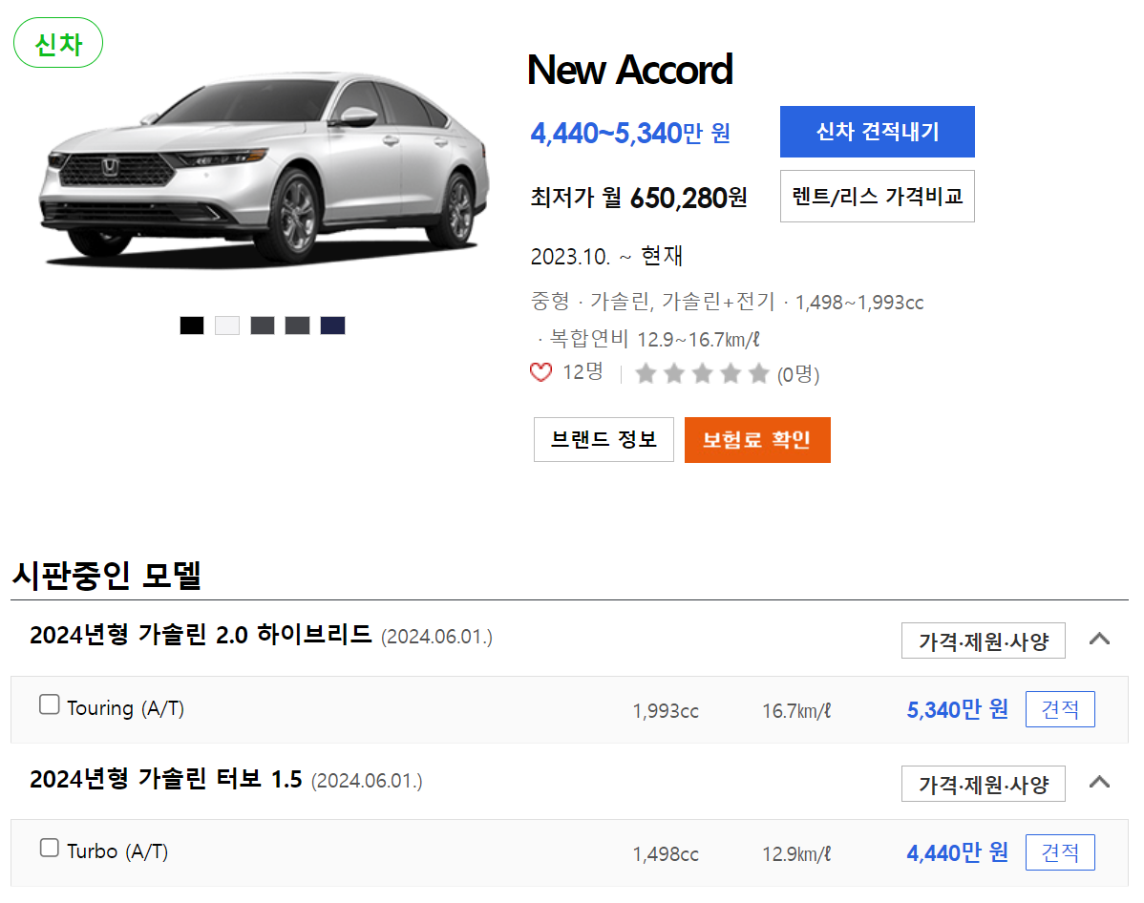The image size is (1144, 903).
Task: Click 견적 for the Touring 5,340만 원 trim
Action: point(1060,709)
